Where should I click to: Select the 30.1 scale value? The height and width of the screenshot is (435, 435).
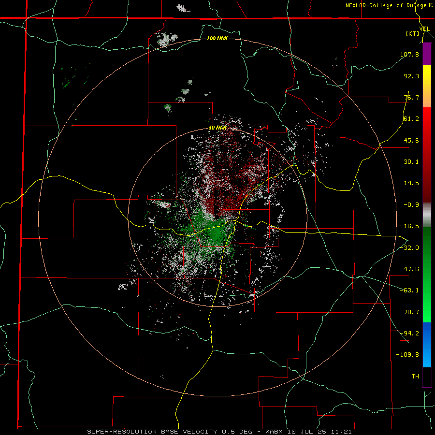click(411, 162)
